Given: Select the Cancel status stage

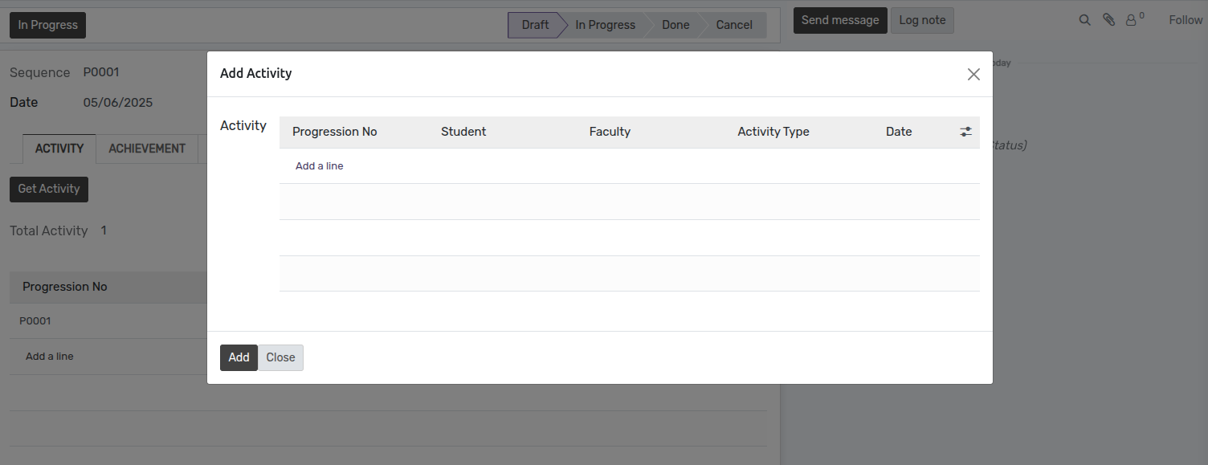Looking at the screenshot, I should (x=733, y=25).
